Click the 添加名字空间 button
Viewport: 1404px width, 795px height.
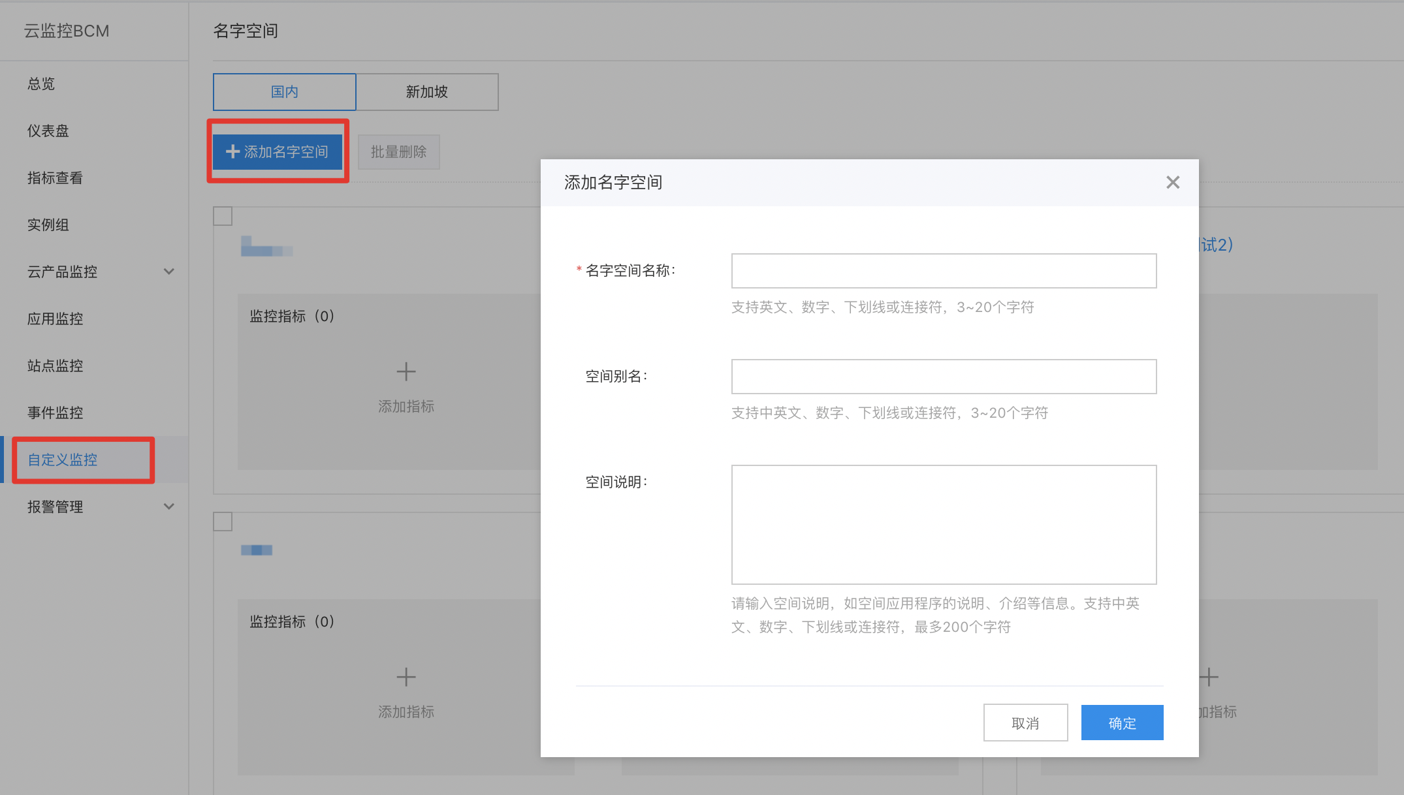tap(278, 151)
